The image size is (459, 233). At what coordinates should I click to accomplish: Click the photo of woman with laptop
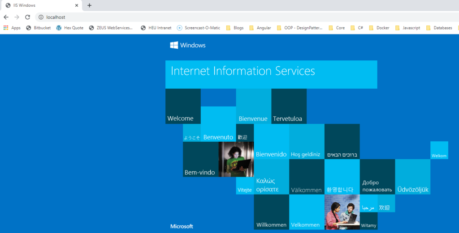click(x=236, y=159)
